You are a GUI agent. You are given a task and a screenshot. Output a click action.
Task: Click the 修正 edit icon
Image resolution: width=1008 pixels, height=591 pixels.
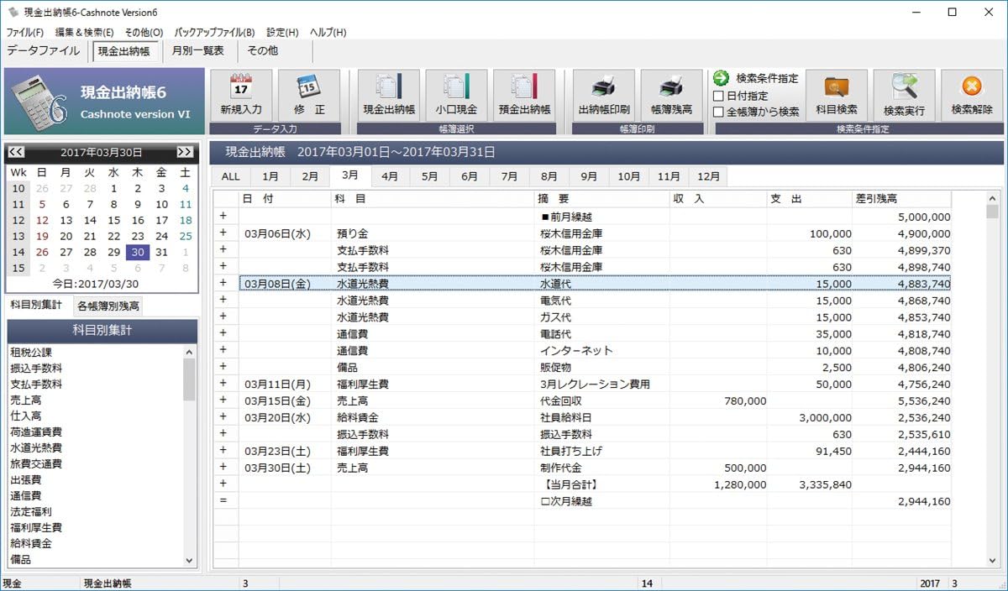(307, 87)
